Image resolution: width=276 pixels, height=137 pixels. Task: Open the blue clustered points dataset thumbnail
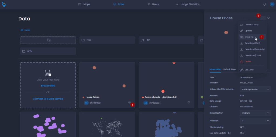pos(167,124)
